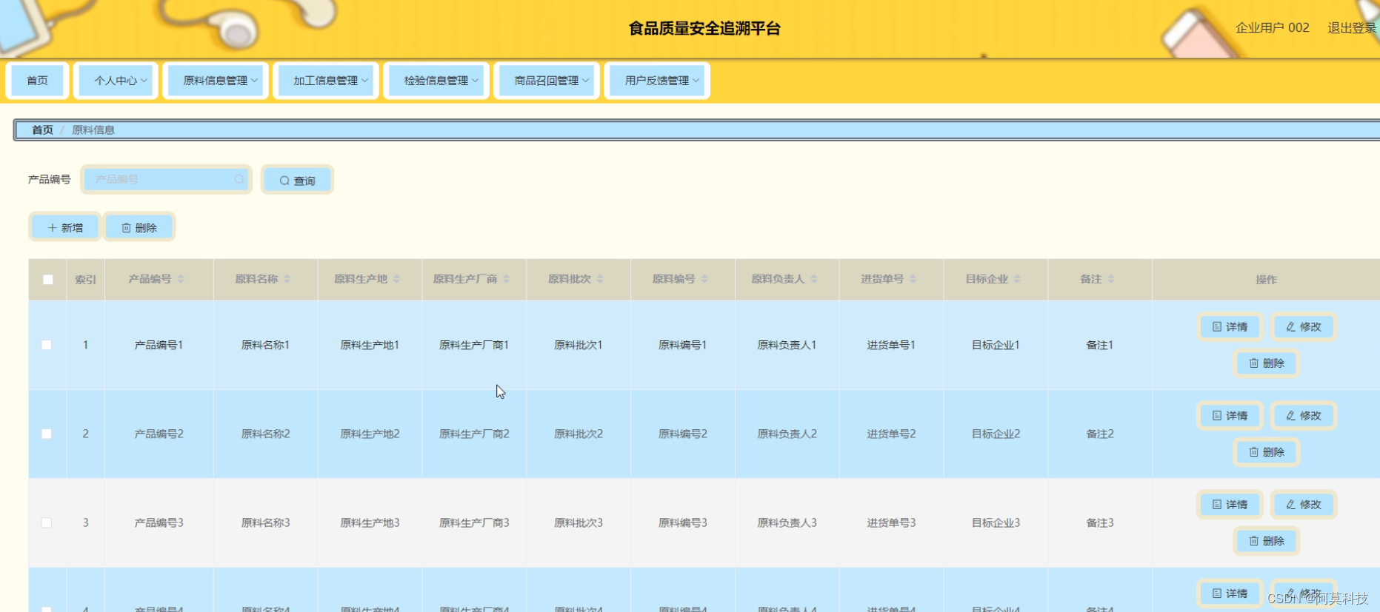Select cell 原料批次1

click(579, 345)
